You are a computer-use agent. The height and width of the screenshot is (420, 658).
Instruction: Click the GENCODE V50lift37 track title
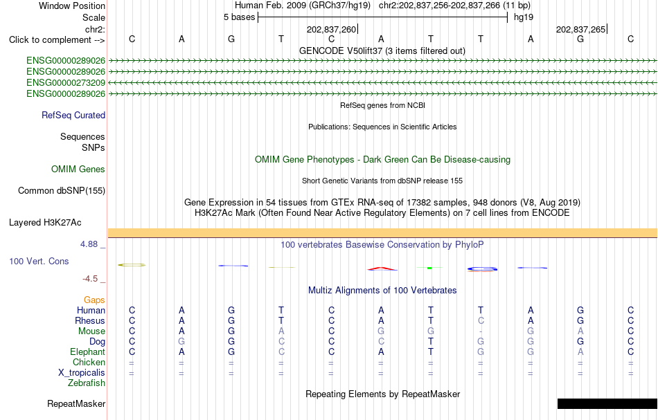click(382, 51)
